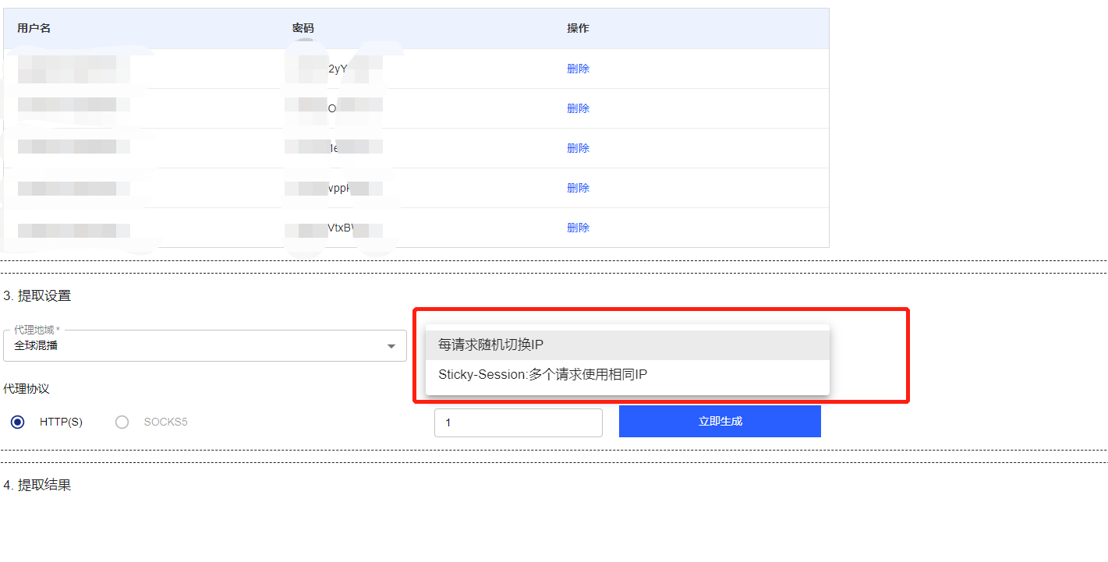Open the 全球混播 region selector field
The height and width of the screenshot is (562, 1108).
click(x=195, y=345)
